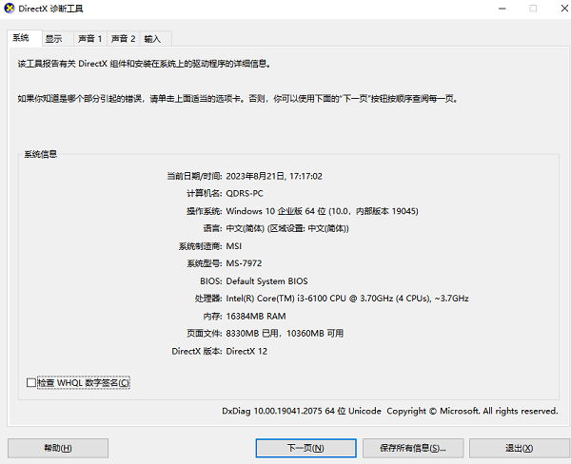Exit the tool via 退出(X)

(x=520, y=448)
